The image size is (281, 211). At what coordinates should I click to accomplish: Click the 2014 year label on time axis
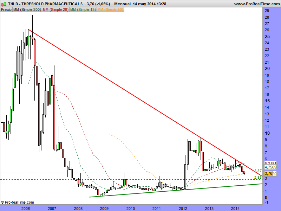point(235,209)
